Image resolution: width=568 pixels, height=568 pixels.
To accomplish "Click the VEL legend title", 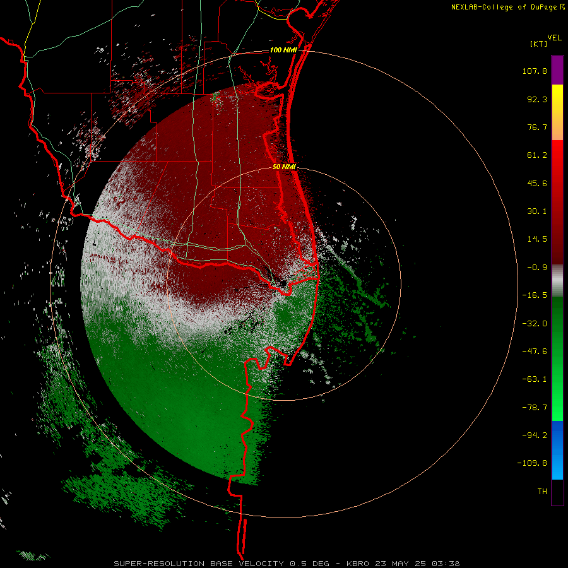I will tap(554, 38).
